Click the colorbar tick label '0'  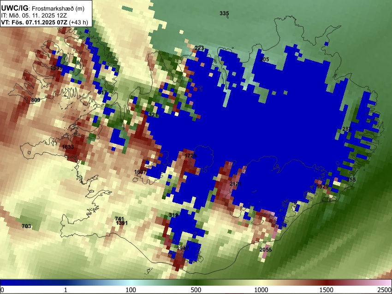pos(2,290)
